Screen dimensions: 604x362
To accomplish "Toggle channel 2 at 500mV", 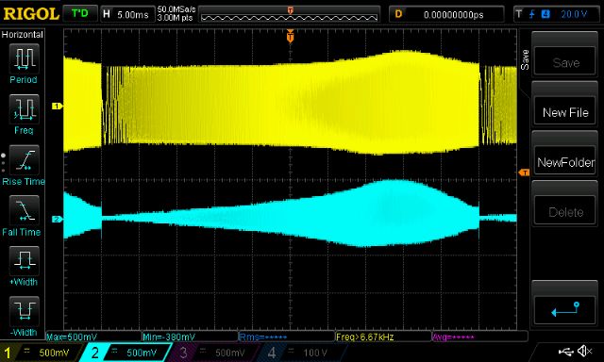I will [127, 353].
